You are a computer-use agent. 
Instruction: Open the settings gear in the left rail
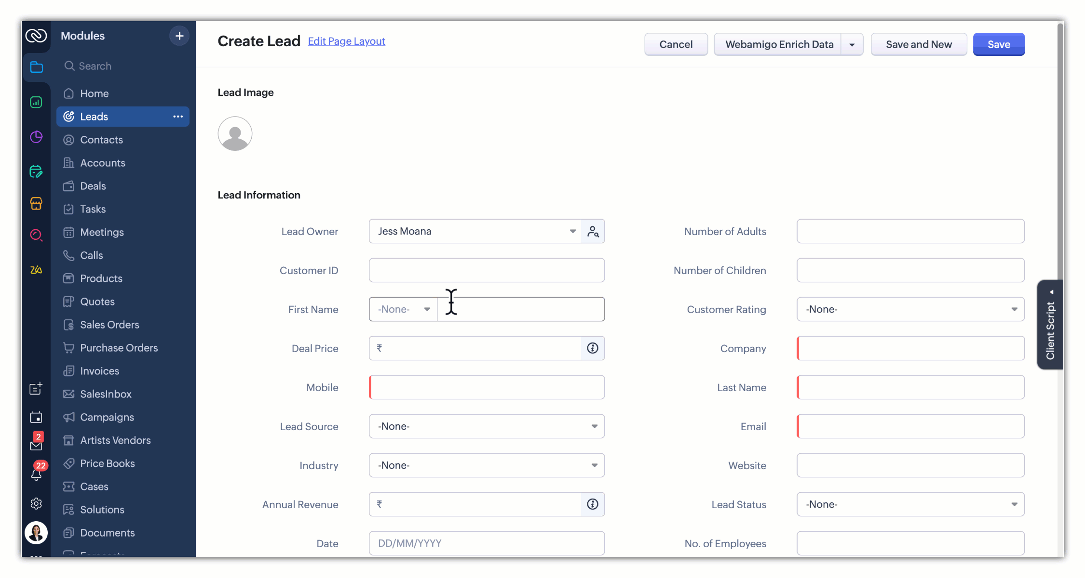tap(36, 504)
